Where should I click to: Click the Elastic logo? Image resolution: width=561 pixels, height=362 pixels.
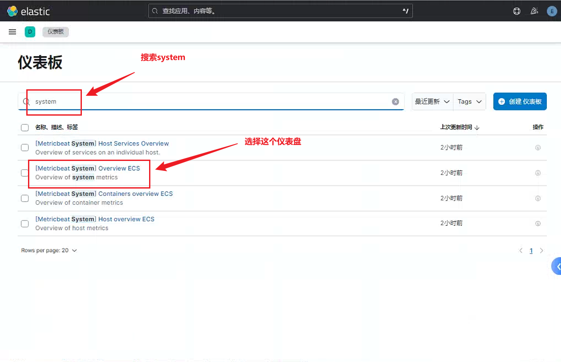click(28, 11)
